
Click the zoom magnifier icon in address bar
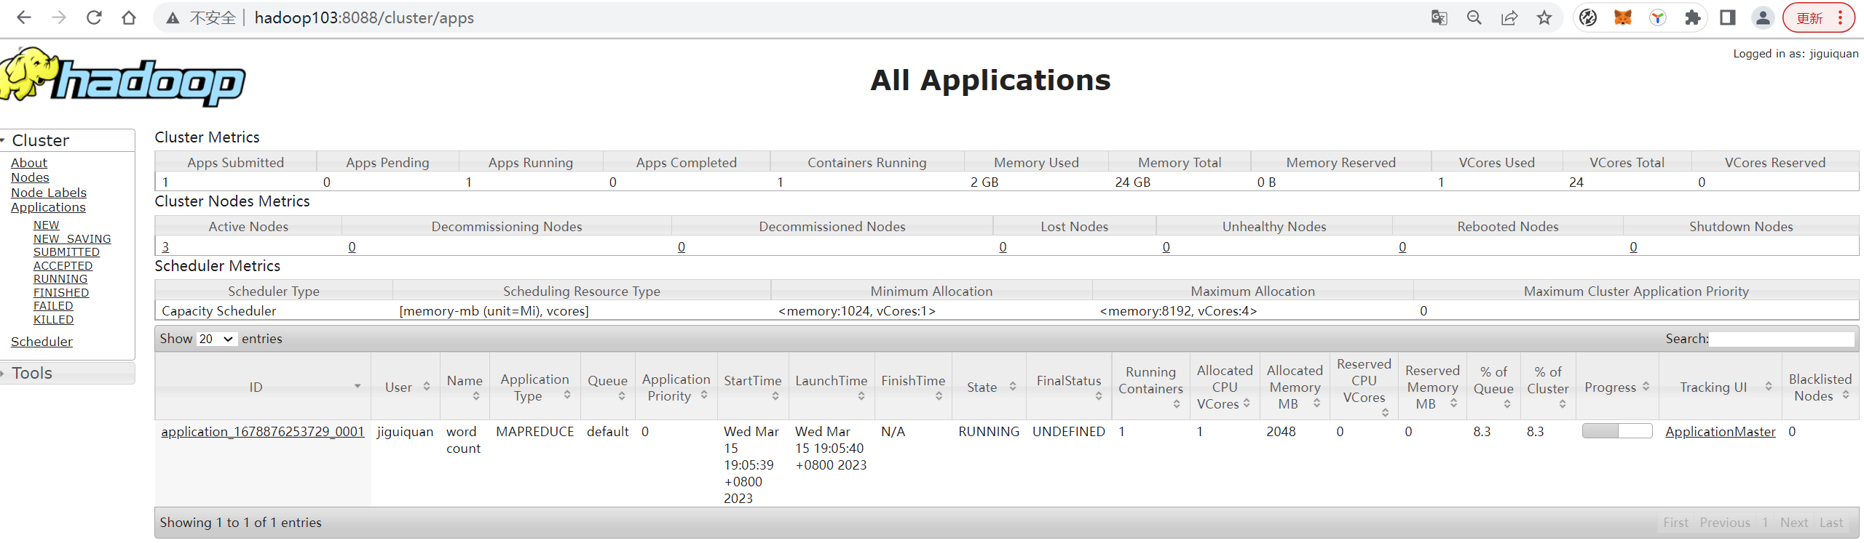(1474, 17)
